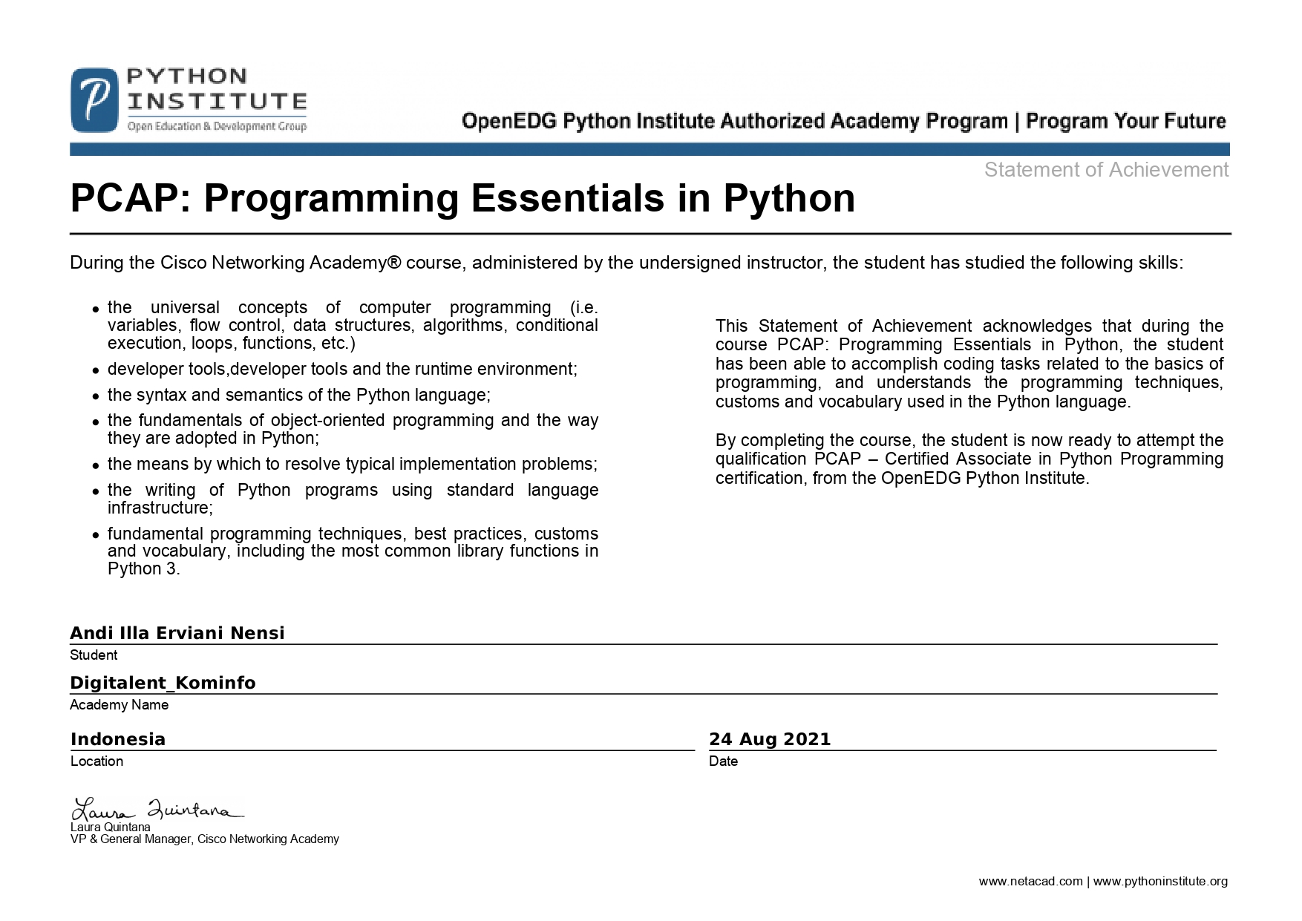The width and height of the screenshot is (1302, 921).
Task: Click the printed name Laura Quintana
Action: pyautogui.click(x=111, y=827)
